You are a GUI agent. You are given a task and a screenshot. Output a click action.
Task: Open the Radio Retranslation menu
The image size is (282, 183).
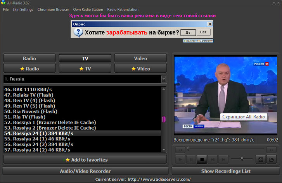[x=123, y=10]
